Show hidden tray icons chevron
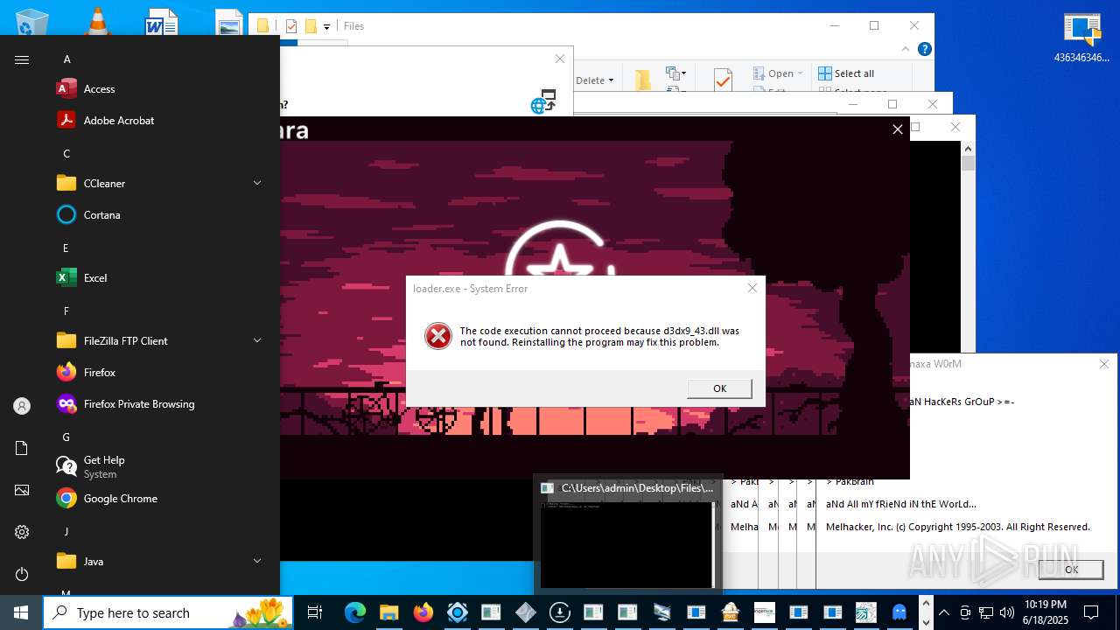Image resolution: width=1120 pixels, height=630 pixels. 943,612
